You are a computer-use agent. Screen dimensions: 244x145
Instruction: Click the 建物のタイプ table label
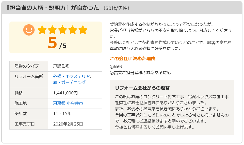27,66
